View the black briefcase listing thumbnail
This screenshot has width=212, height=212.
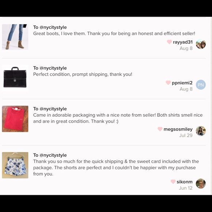15,78
